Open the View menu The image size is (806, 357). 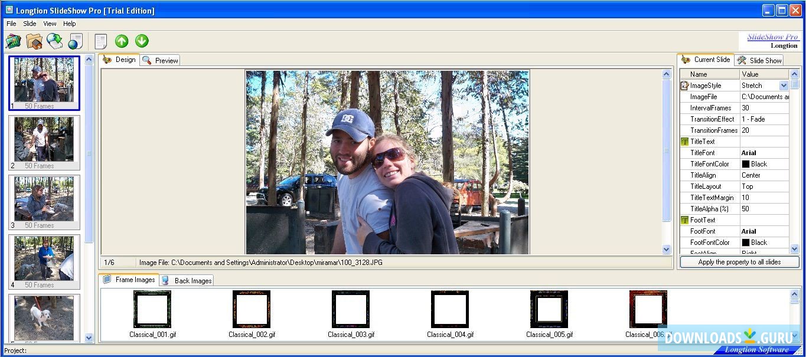50,24
